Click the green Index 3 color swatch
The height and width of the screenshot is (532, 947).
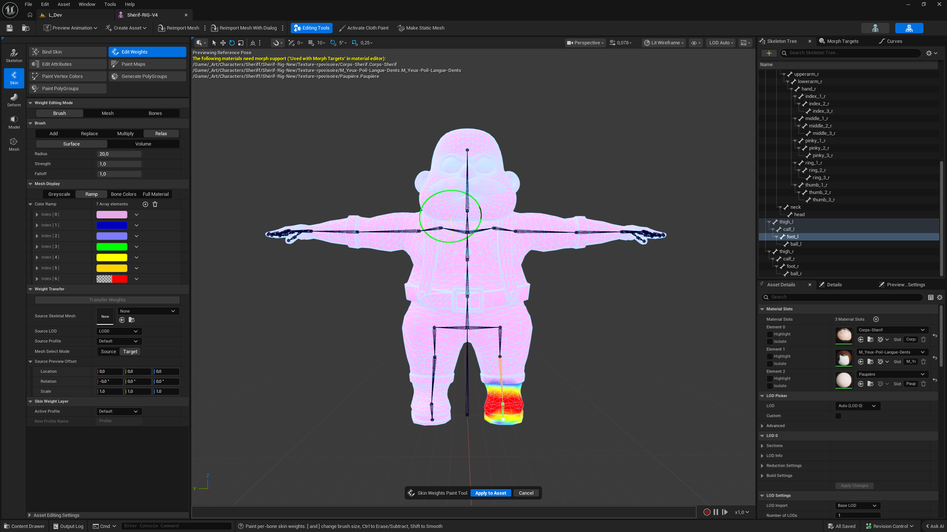click(x=112, y=246)
